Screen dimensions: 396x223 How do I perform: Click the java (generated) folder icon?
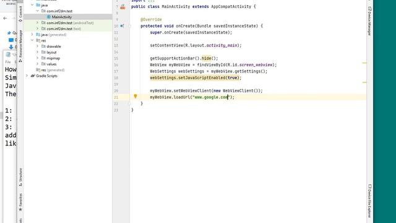[38, 35]
